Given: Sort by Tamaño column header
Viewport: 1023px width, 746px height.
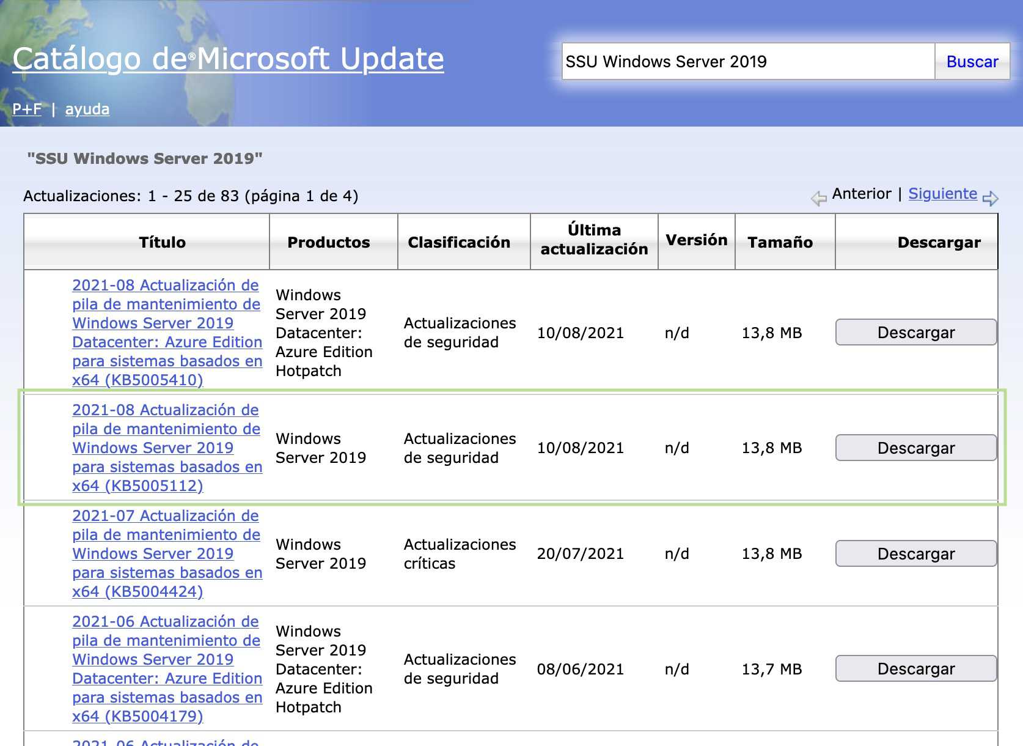Looking at the screenshot, I should pos(780,242).
